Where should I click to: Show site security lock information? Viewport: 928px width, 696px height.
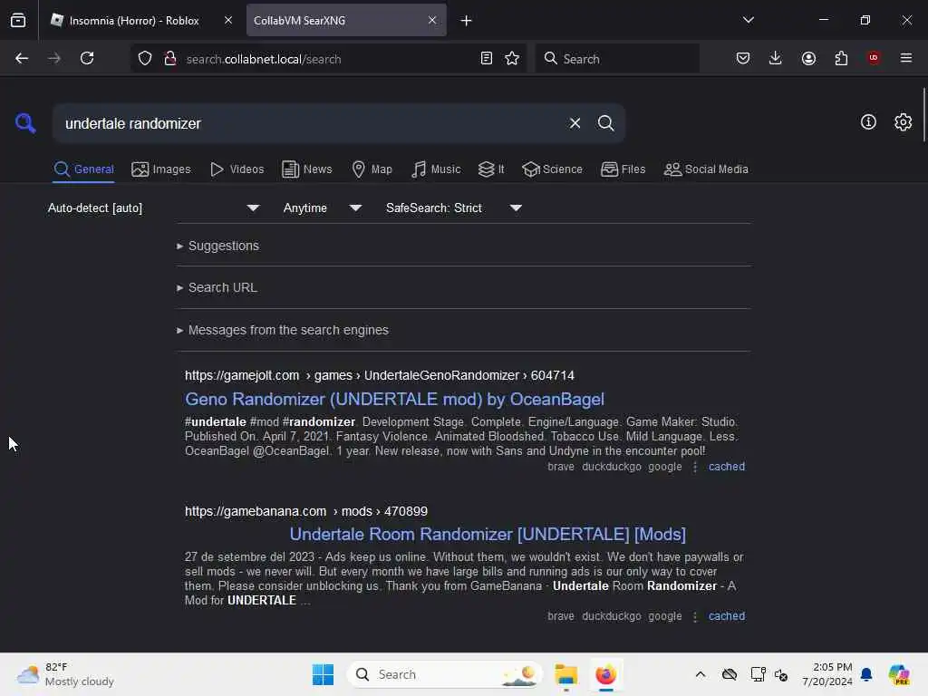(169, 58)
